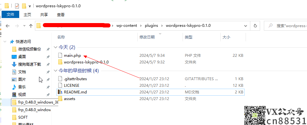Click the main.php file name
Image resolution: width=307 pixels, height=125 pixels.
pos(72,56)
